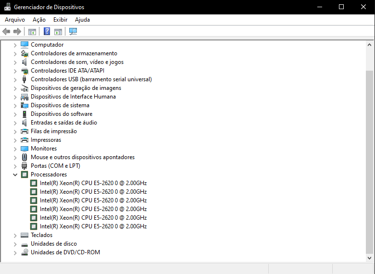Select Dispositivos do software label
The width and height of the screenshot is (375, 274).
(62, 114)
